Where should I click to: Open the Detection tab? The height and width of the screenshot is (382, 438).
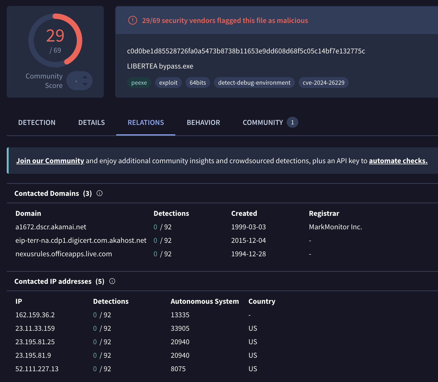tap(37, 122)
